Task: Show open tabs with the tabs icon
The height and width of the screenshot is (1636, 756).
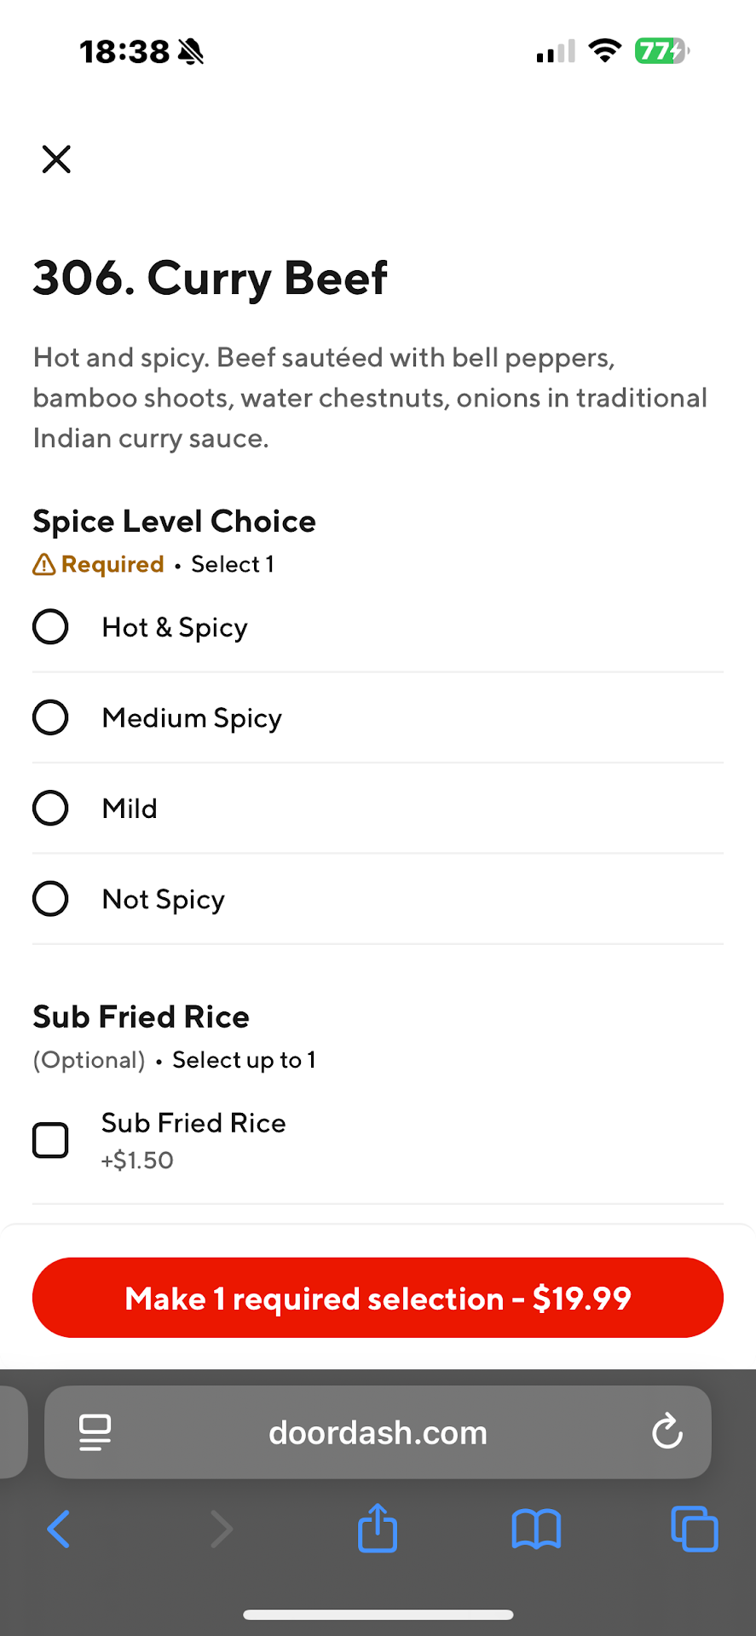Action: pos(694,1529)
